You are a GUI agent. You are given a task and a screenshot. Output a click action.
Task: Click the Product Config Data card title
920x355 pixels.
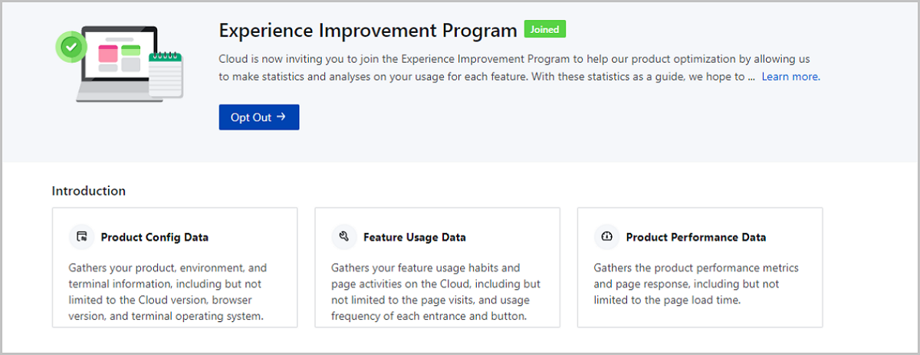(154, 238)
